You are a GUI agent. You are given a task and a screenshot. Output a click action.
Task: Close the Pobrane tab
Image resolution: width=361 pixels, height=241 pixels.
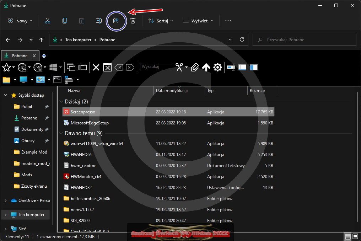[x=34, y=56]
